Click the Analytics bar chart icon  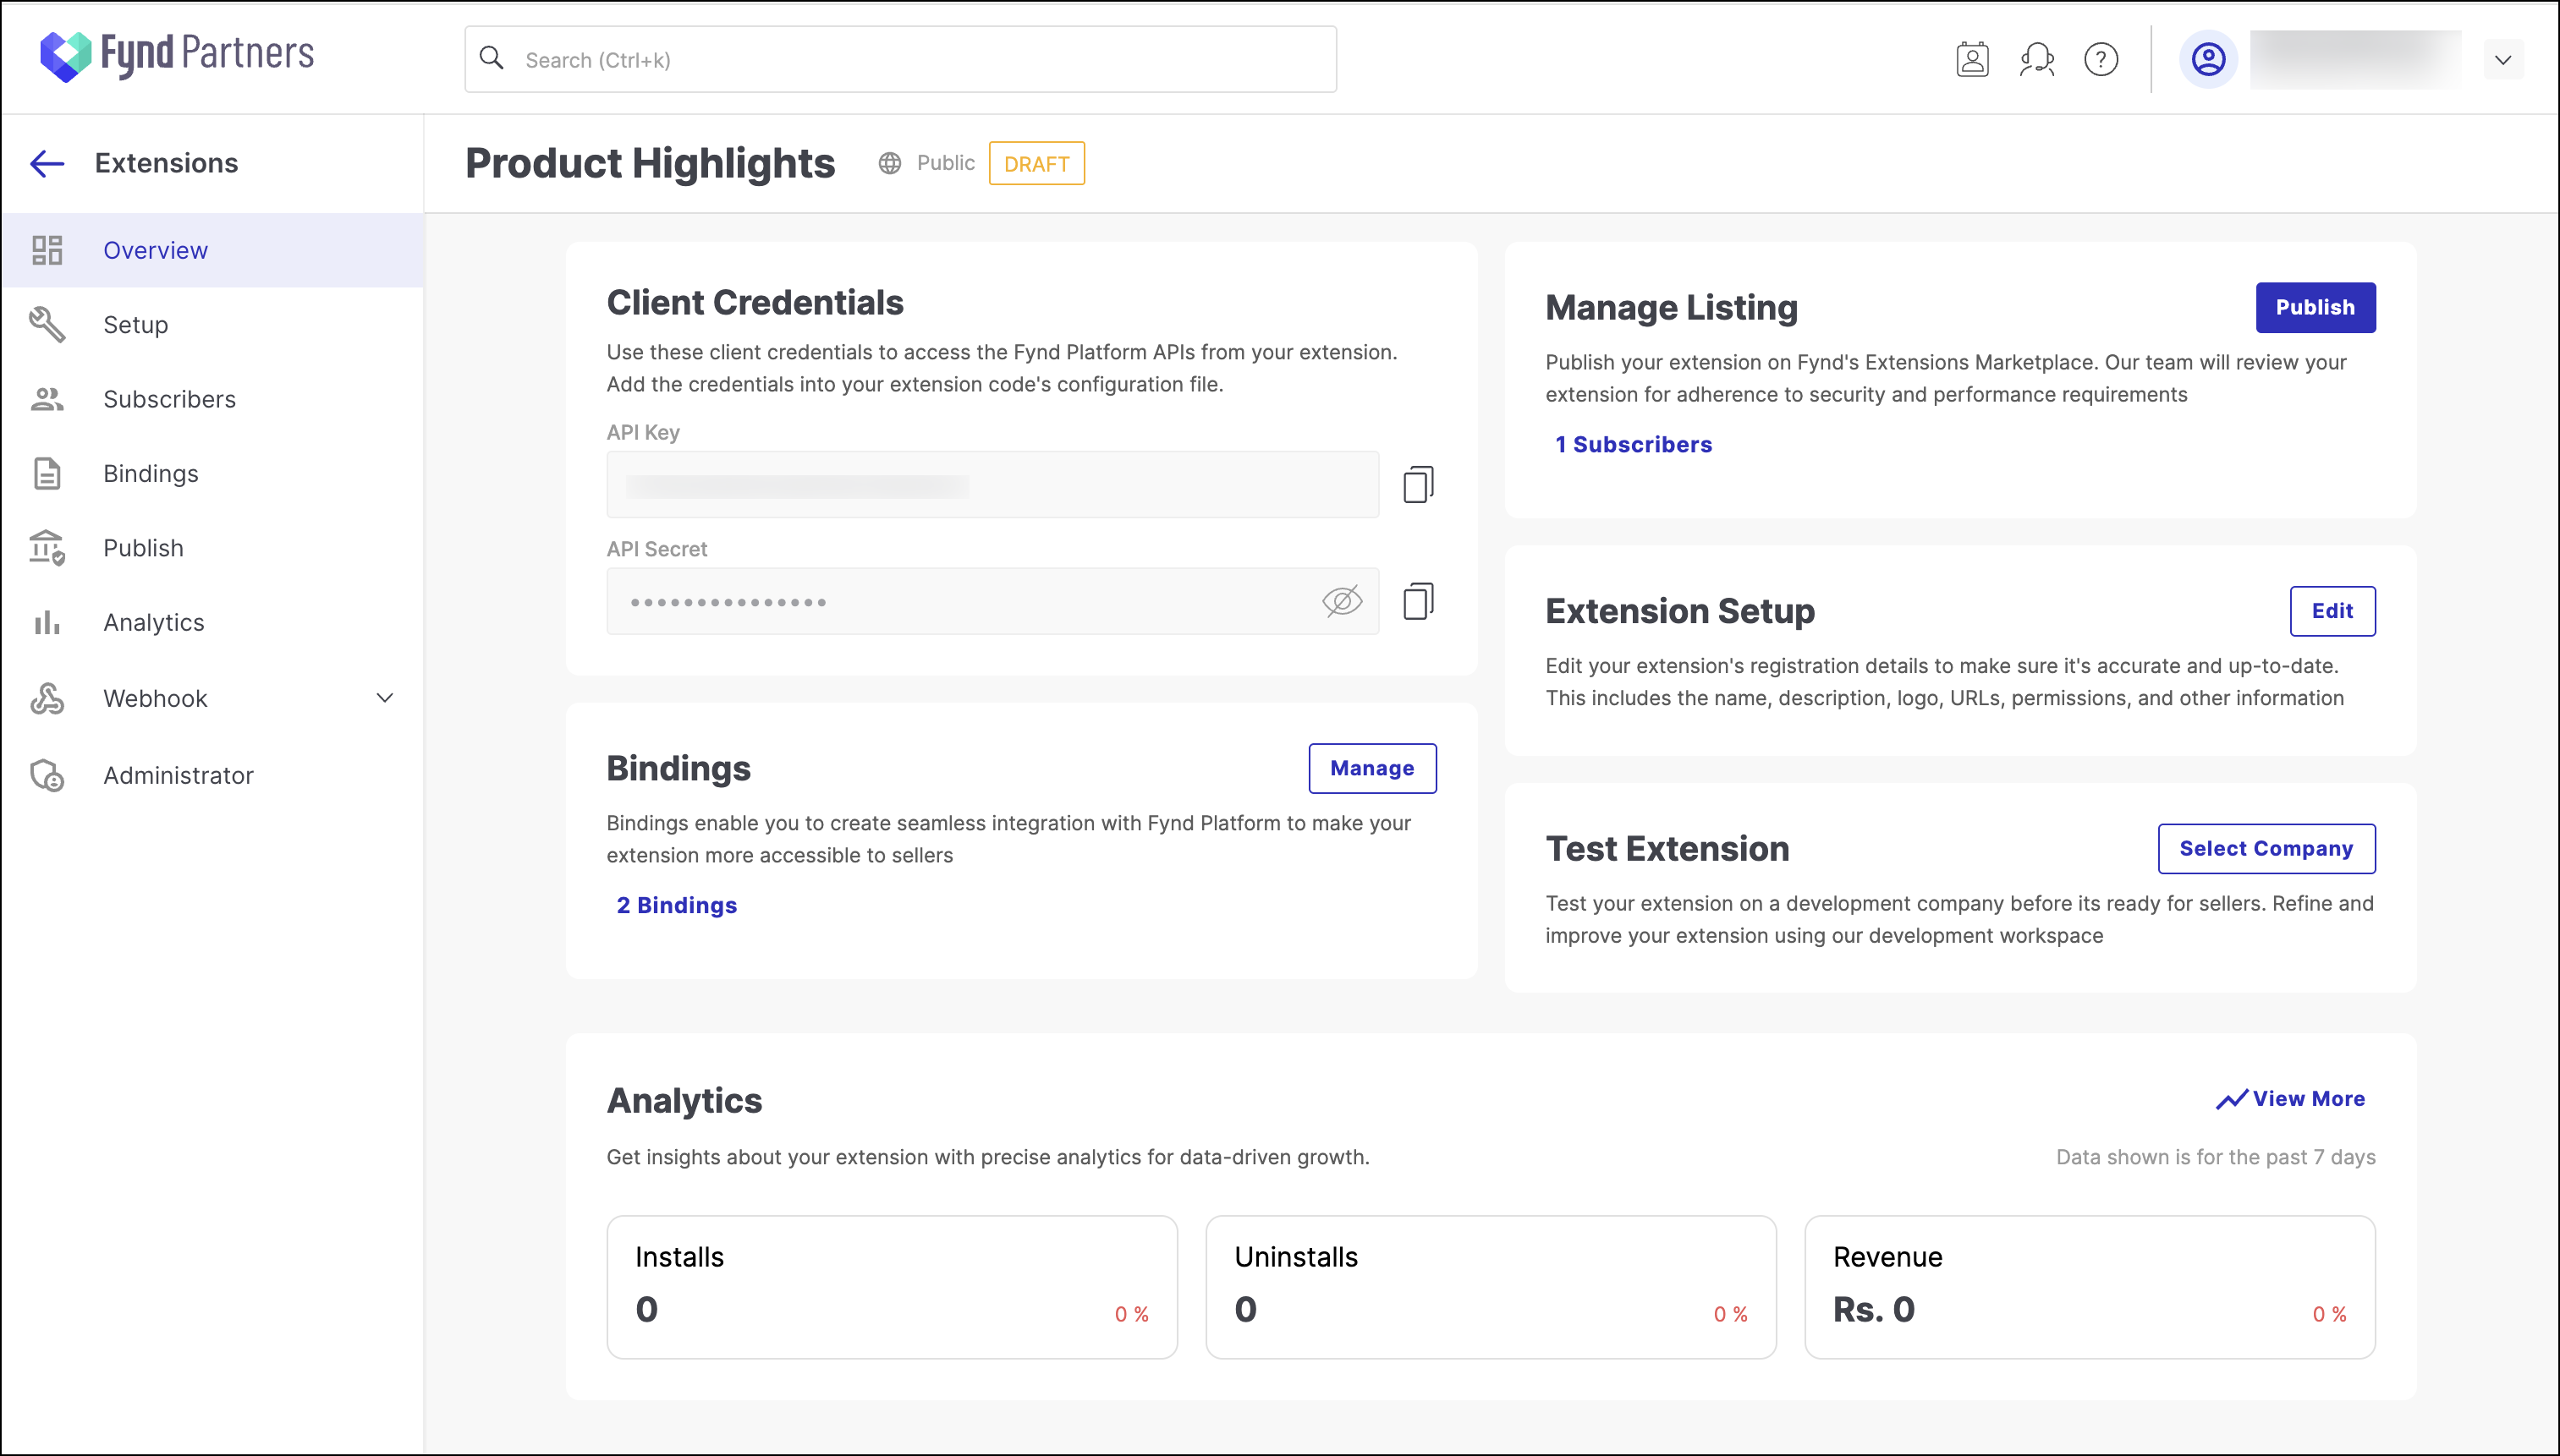tap(47, 622)
